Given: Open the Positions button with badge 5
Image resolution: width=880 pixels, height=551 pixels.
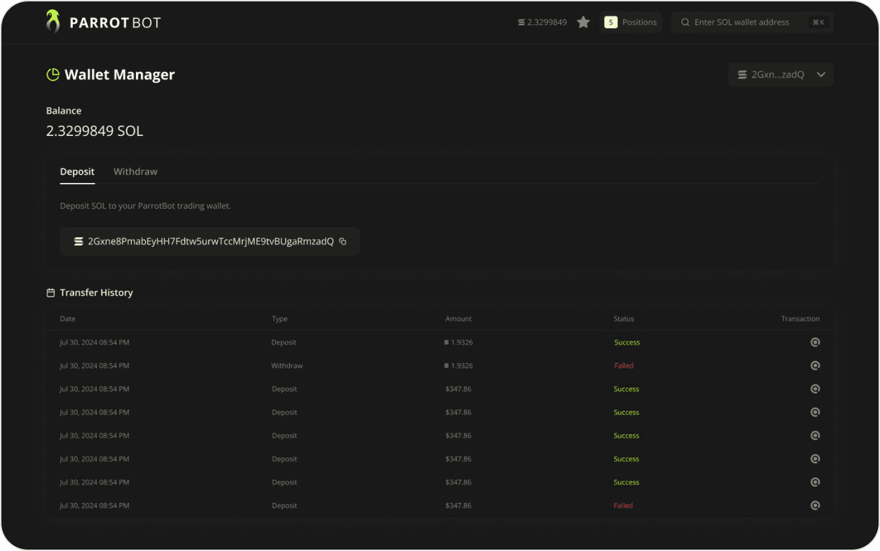Looking at the screenshot, I should point(631,22).
